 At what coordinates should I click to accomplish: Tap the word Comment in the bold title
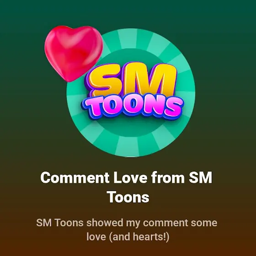pos(75,177)
